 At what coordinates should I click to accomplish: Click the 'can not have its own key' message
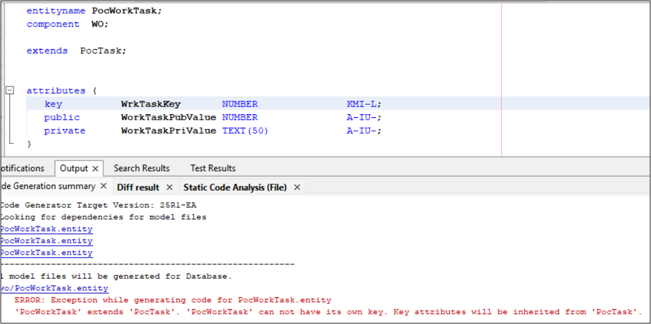(x=328, y=312)
